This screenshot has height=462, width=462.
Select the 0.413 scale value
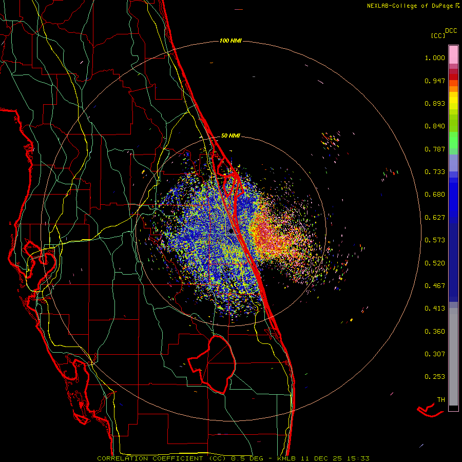[435, 309]
